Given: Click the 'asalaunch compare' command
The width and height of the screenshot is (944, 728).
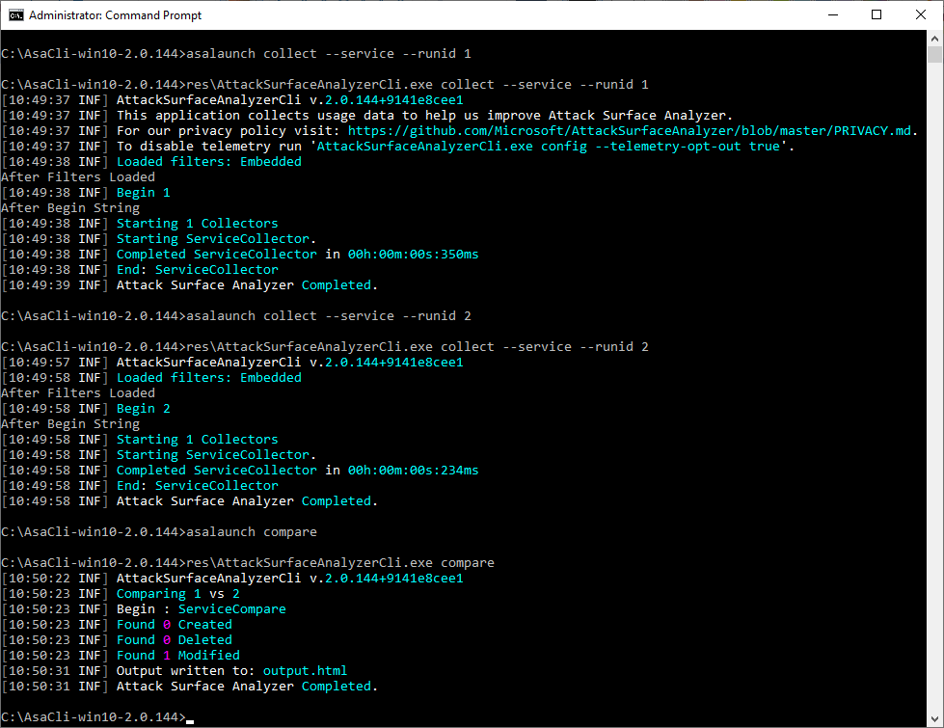Looking at the screenshot, I should [x=252, y=531].
